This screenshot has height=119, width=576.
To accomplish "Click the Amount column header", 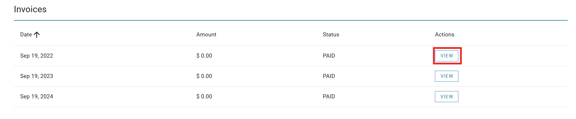I will click(206, 35).
